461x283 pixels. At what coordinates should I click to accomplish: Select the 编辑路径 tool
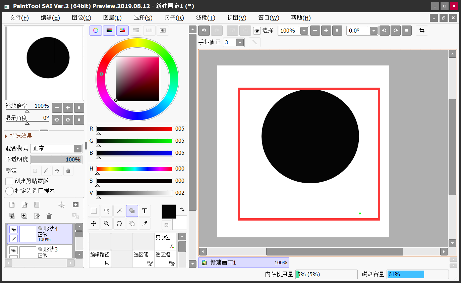[100, 259]
